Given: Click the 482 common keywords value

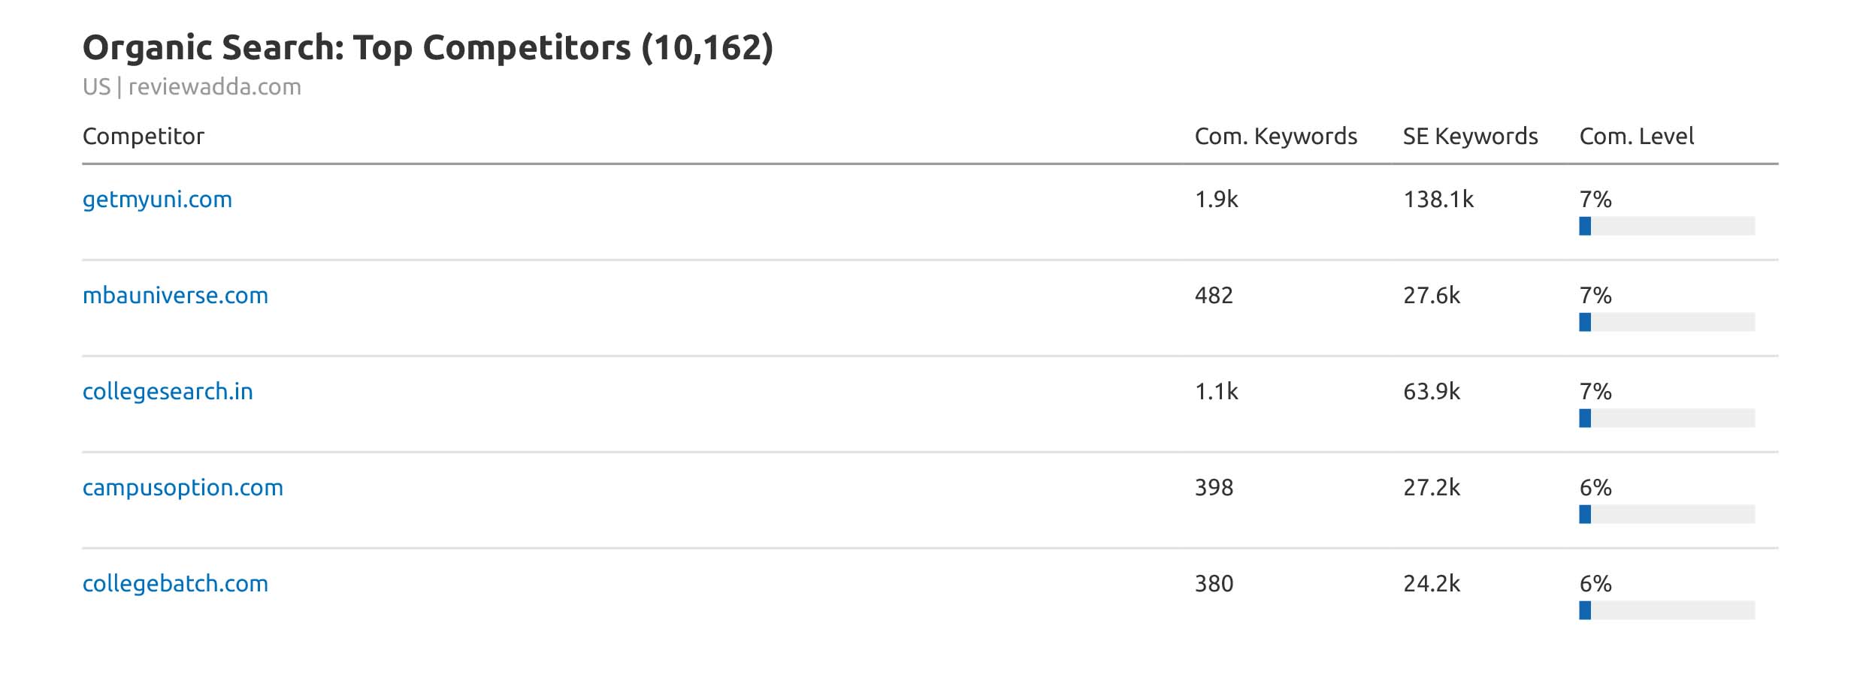Looking at the screenshot, I should 1214,296.
